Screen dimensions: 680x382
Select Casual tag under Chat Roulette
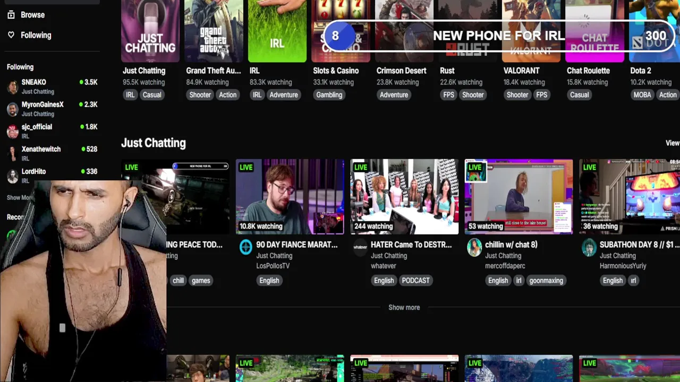click(x=580, y=95)
